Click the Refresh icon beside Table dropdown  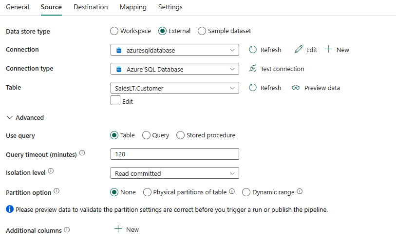(252, 88)
